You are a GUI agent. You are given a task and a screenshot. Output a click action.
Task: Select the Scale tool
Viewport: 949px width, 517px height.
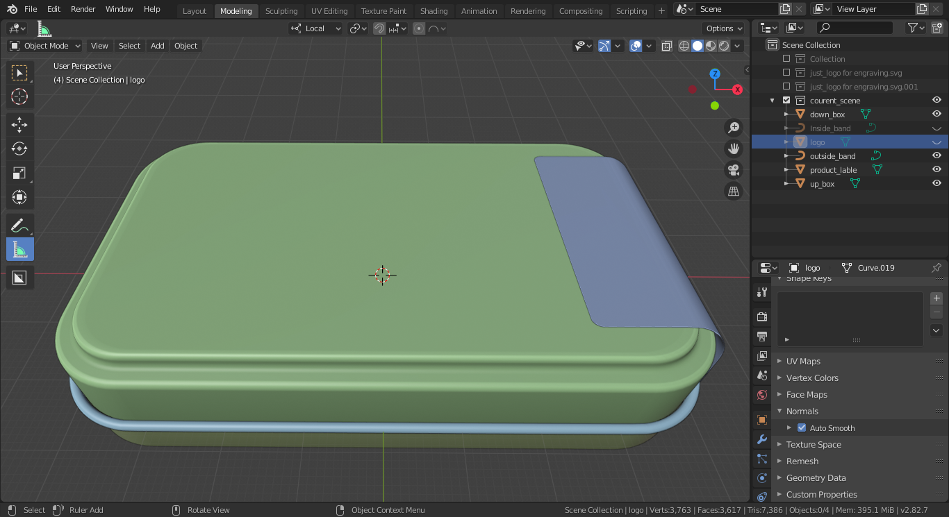coord(19,173)
